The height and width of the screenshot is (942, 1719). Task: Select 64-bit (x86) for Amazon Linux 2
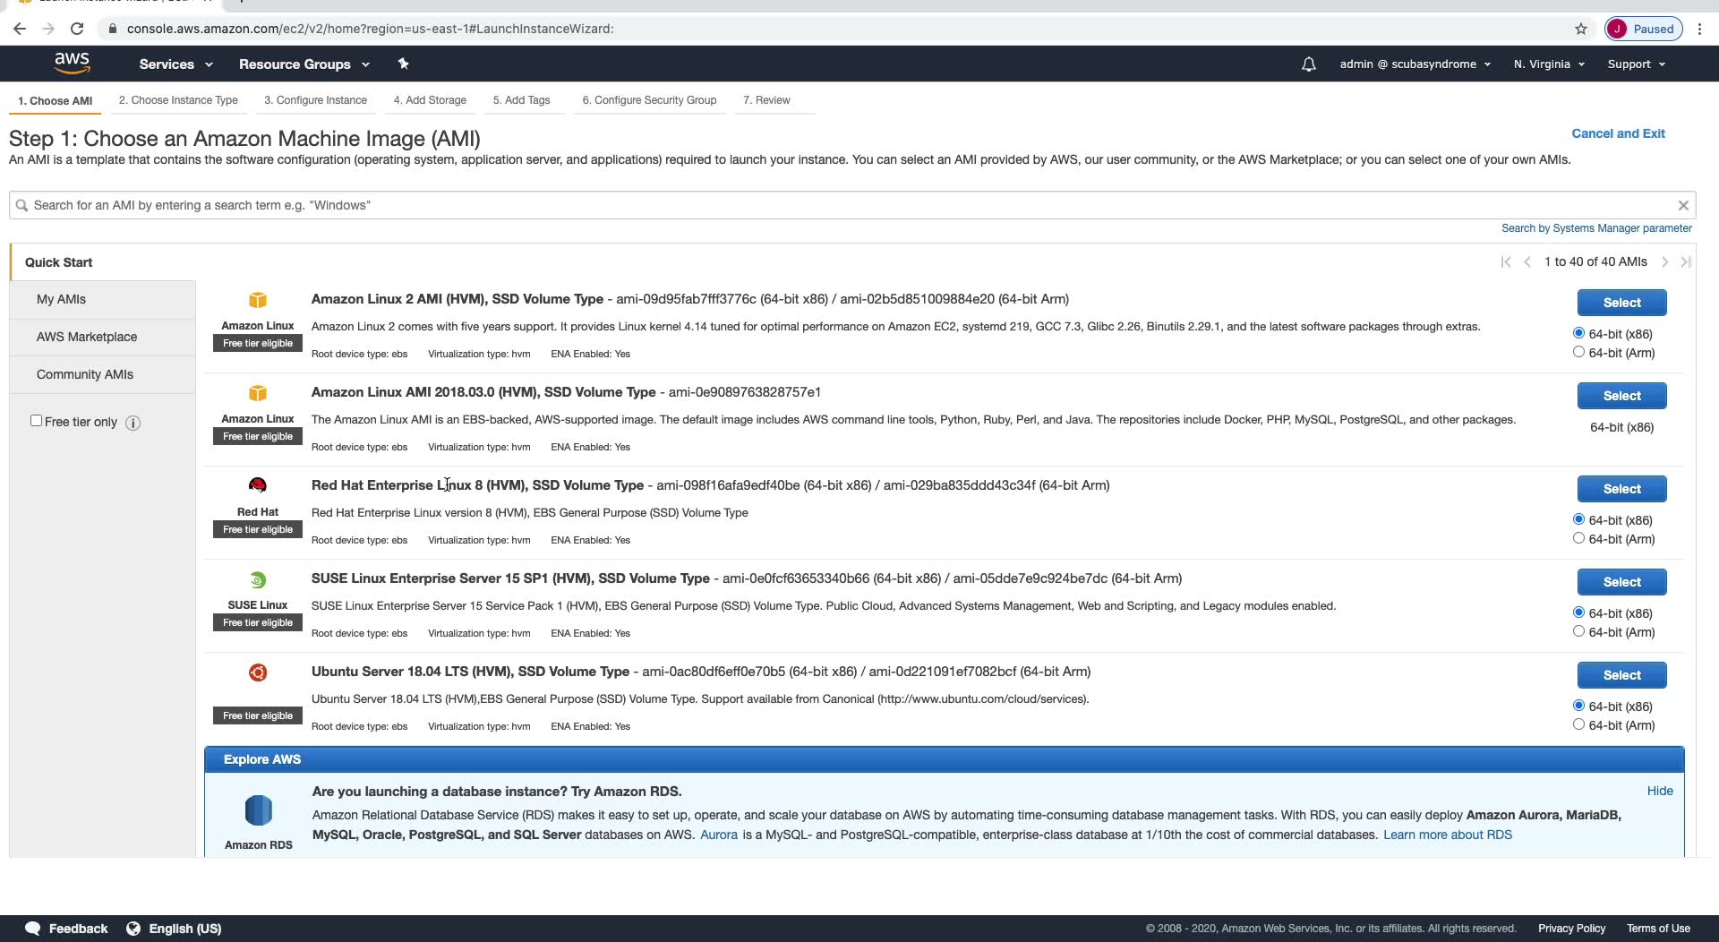(1578, 333)
